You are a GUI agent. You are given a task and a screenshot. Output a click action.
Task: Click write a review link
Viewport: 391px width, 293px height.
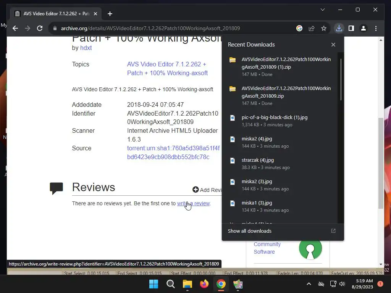click(x=194, y=203)
